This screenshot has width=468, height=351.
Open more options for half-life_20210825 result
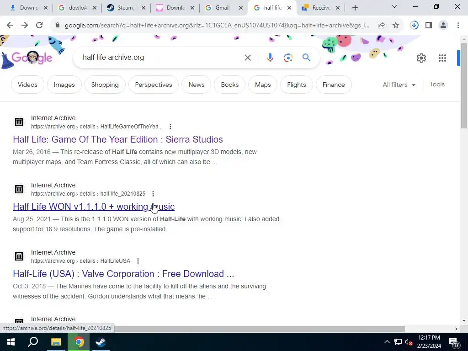(153, 194)
